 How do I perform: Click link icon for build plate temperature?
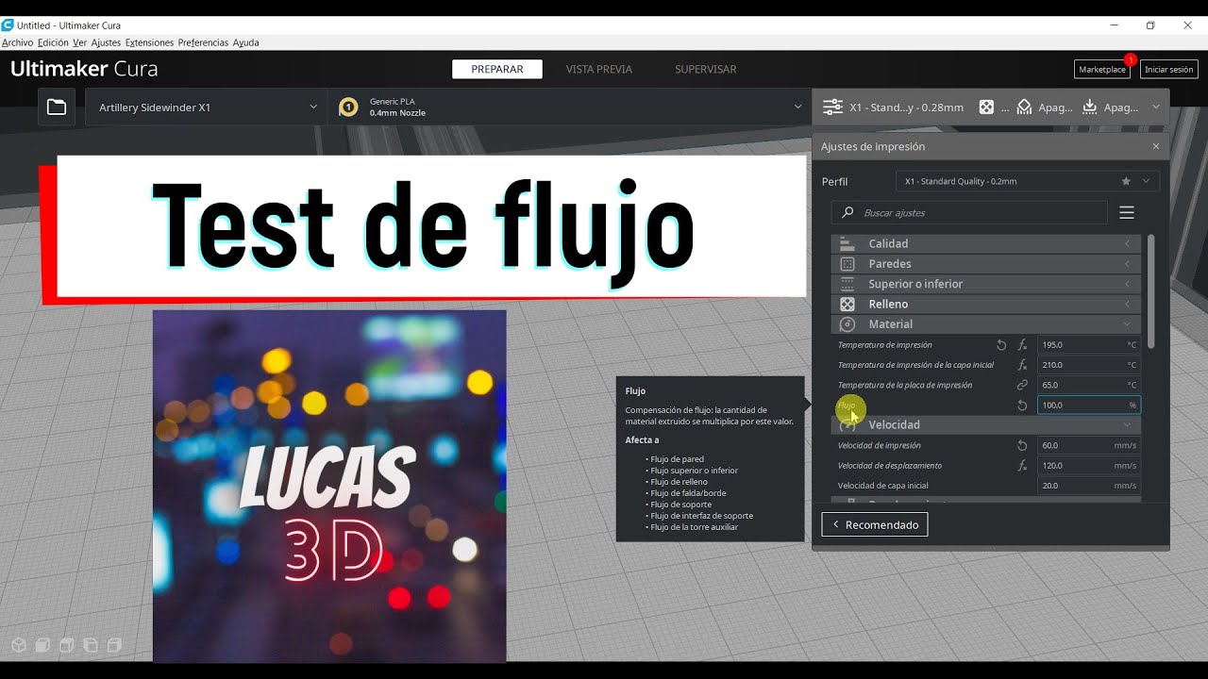(1022, 385)
